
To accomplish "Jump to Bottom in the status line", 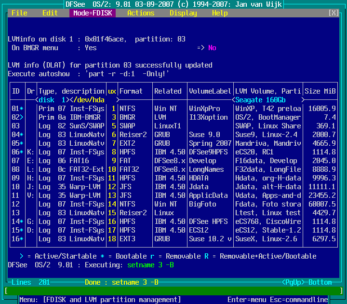I will [320, 282].
